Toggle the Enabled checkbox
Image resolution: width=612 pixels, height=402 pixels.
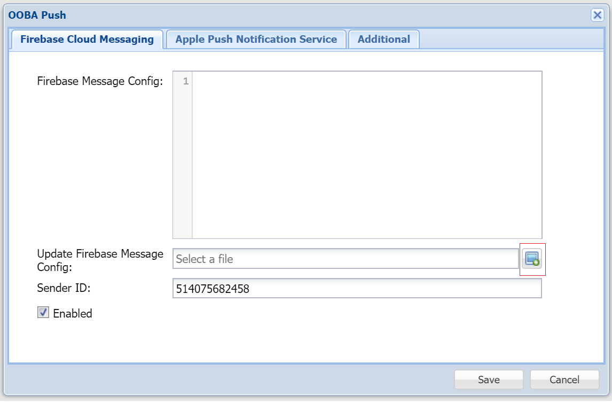point(43,313)
